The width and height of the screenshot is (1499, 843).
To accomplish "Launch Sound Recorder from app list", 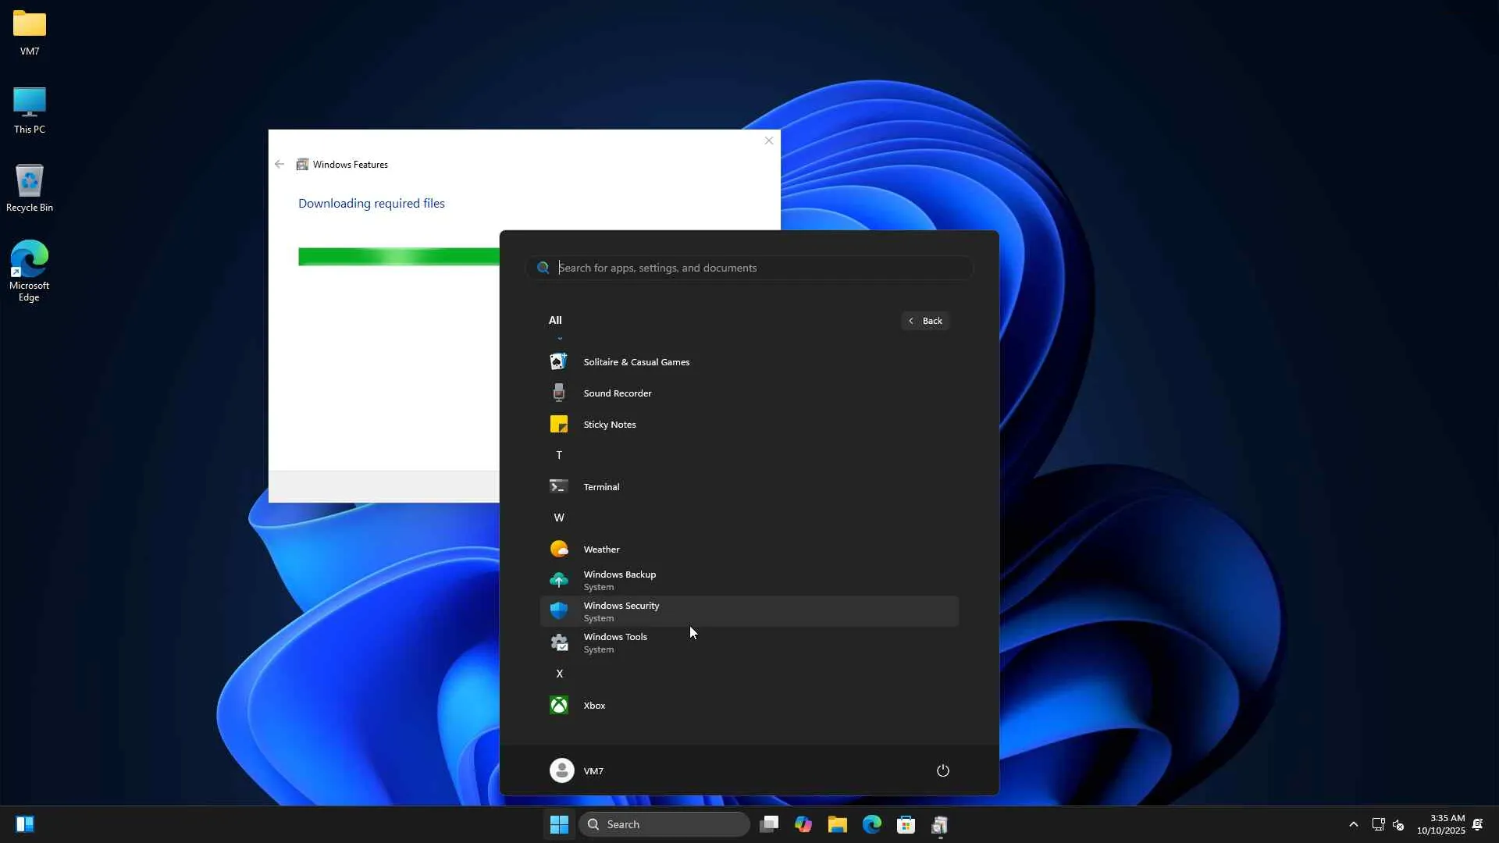I will (617, 393).
